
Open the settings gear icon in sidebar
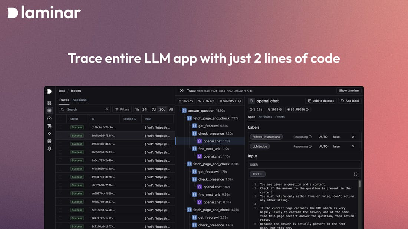coord(49,149)
